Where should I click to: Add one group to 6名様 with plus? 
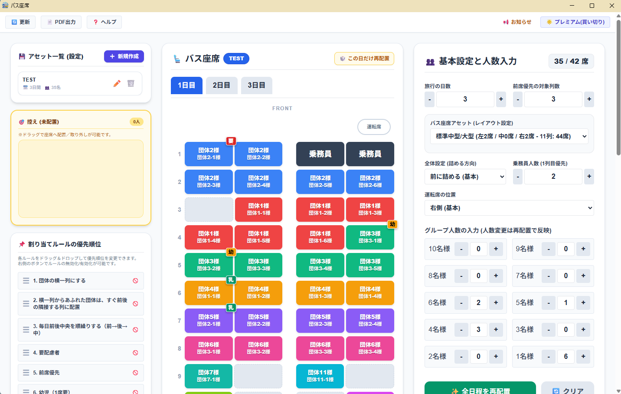pos(496,303)
